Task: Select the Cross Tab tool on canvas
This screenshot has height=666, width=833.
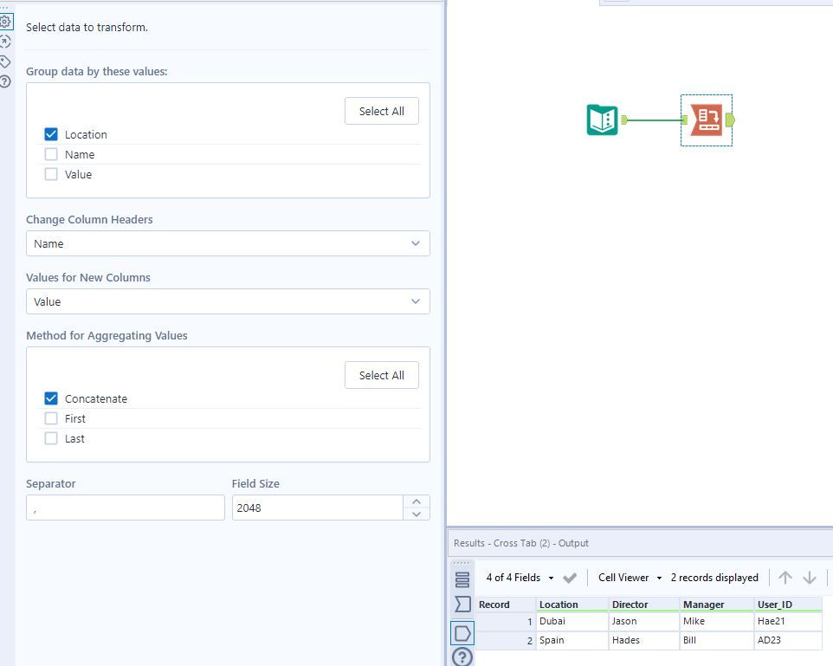Action: click(707, 120)
